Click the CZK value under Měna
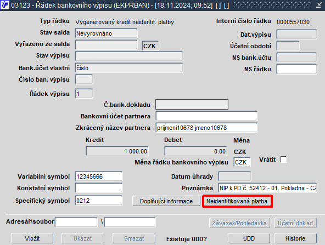The width and height of the screenshot is (325, 245). (240, 152)
